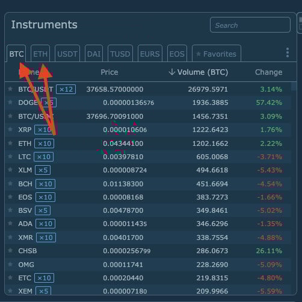Select the EURS tab

[x=150, y=54]
